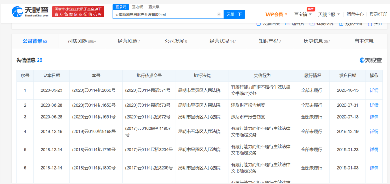Click publish date 2020-07-13
The width and height of the screenshot is (390, 184).
coord(347,117)
